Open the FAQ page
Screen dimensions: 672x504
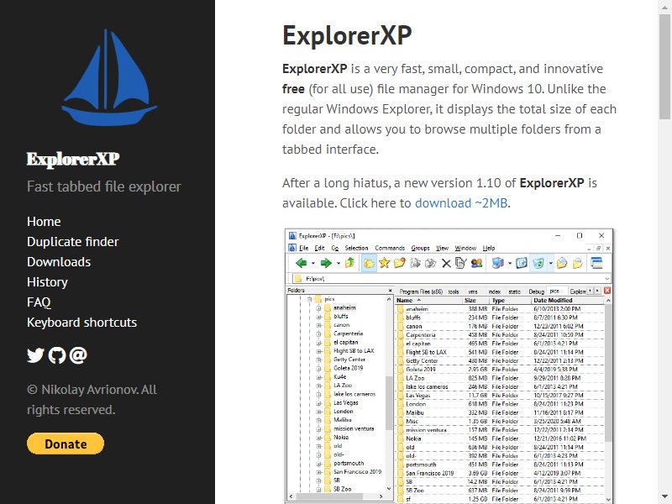(x=39, y=302)
